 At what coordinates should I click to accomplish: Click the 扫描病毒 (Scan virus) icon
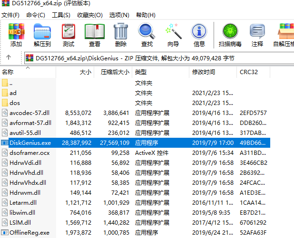coord(230,31)
